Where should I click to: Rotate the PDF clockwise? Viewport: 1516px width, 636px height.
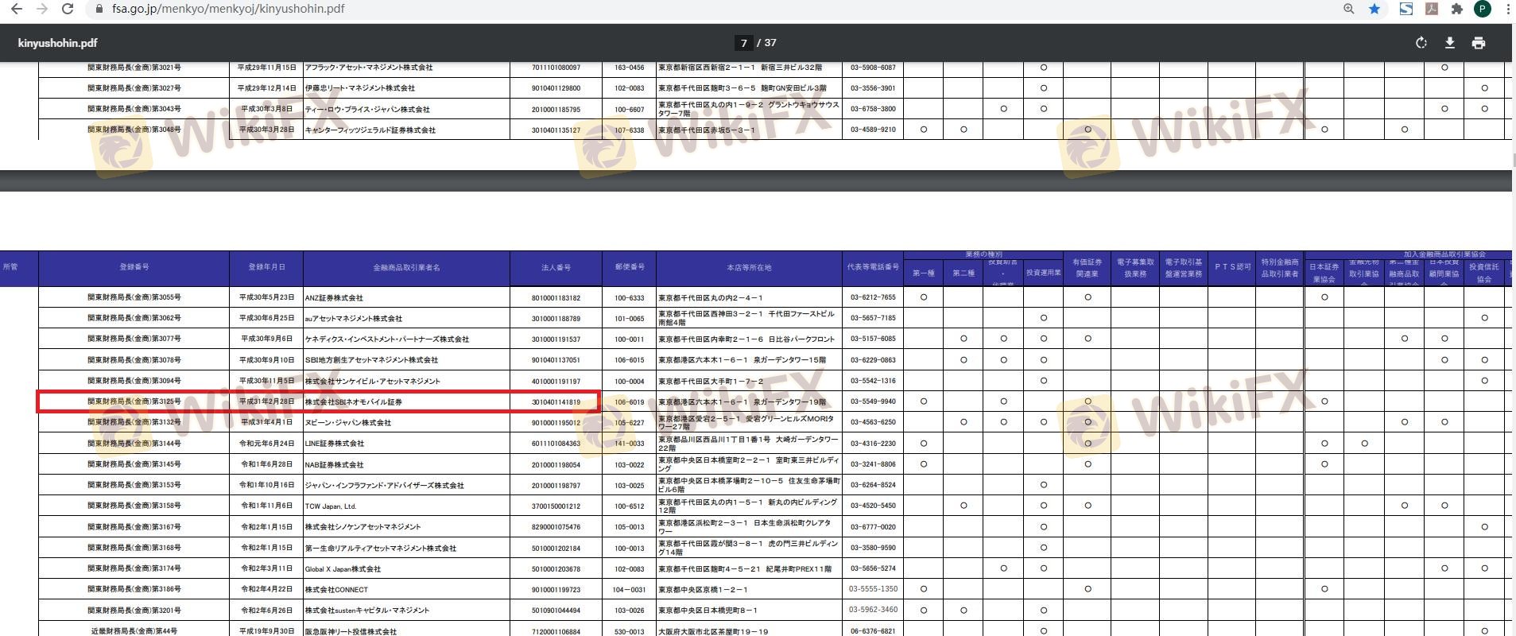click(x=1421, y=43)
